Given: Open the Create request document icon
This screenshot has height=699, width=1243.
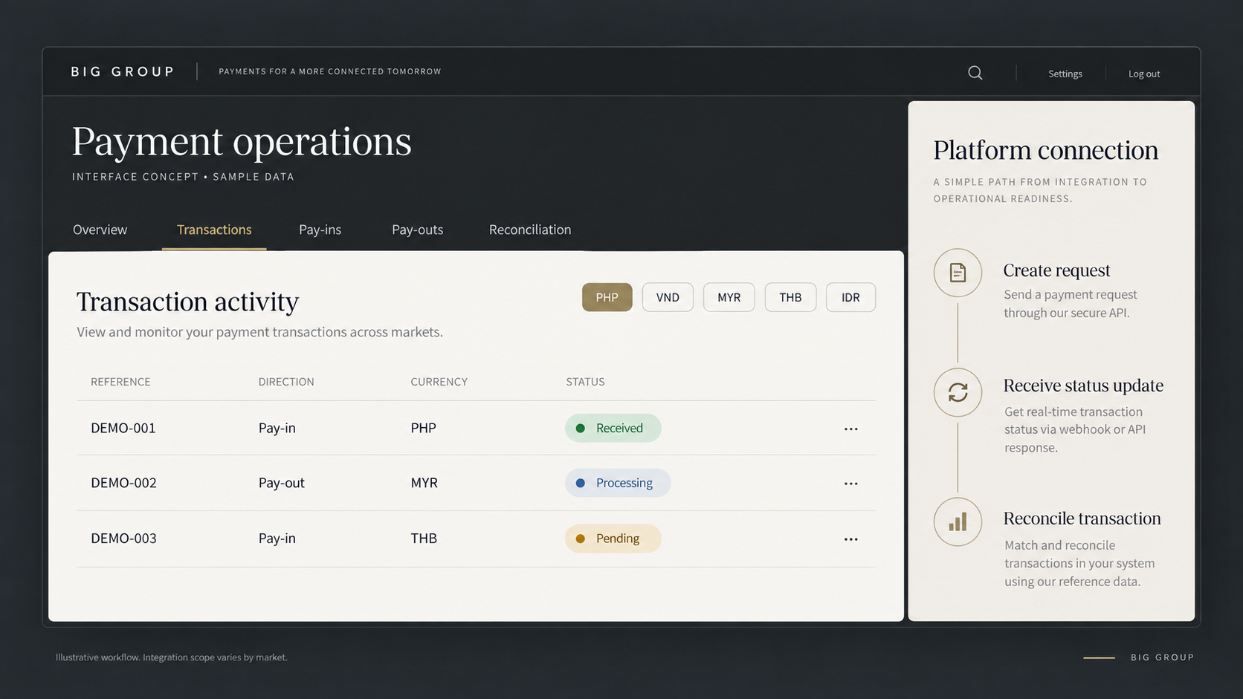Looking at the screenshot, I should click(958, 273).
